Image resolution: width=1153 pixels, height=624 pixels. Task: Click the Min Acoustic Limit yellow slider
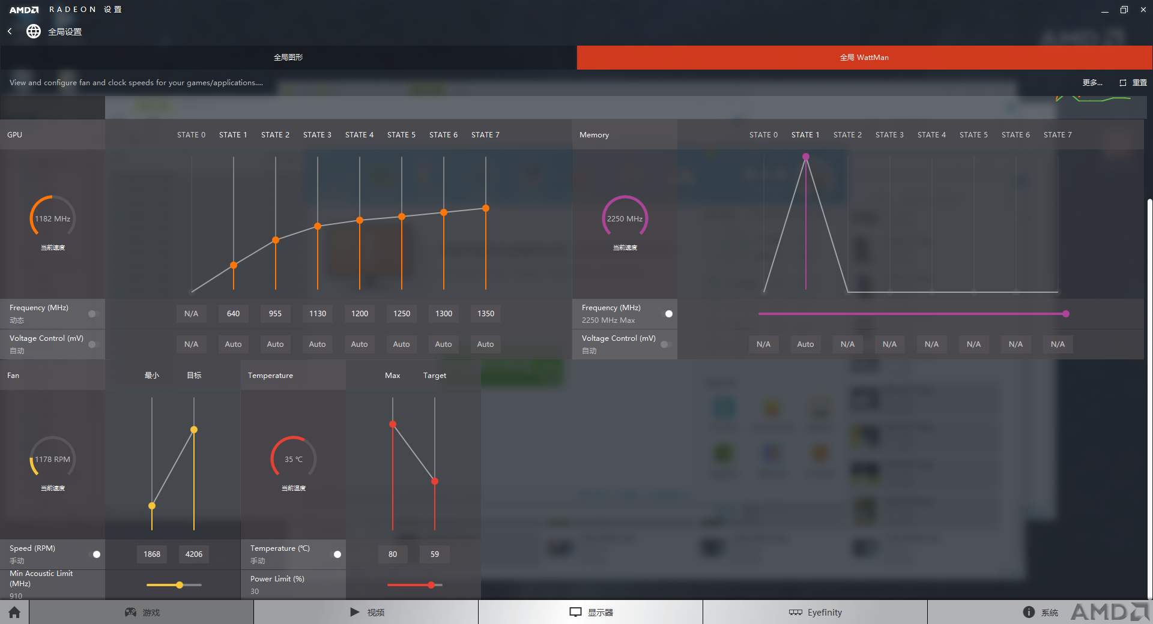174,585
